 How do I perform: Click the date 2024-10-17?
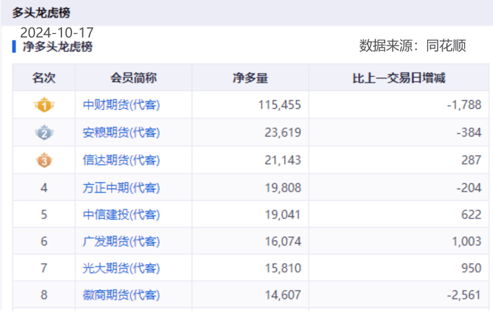click(57, 32)
